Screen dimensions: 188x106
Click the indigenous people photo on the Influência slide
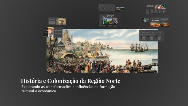160,6
